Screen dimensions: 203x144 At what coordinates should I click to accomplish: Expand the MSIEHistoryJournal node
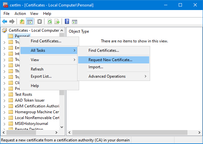[5, 124]
